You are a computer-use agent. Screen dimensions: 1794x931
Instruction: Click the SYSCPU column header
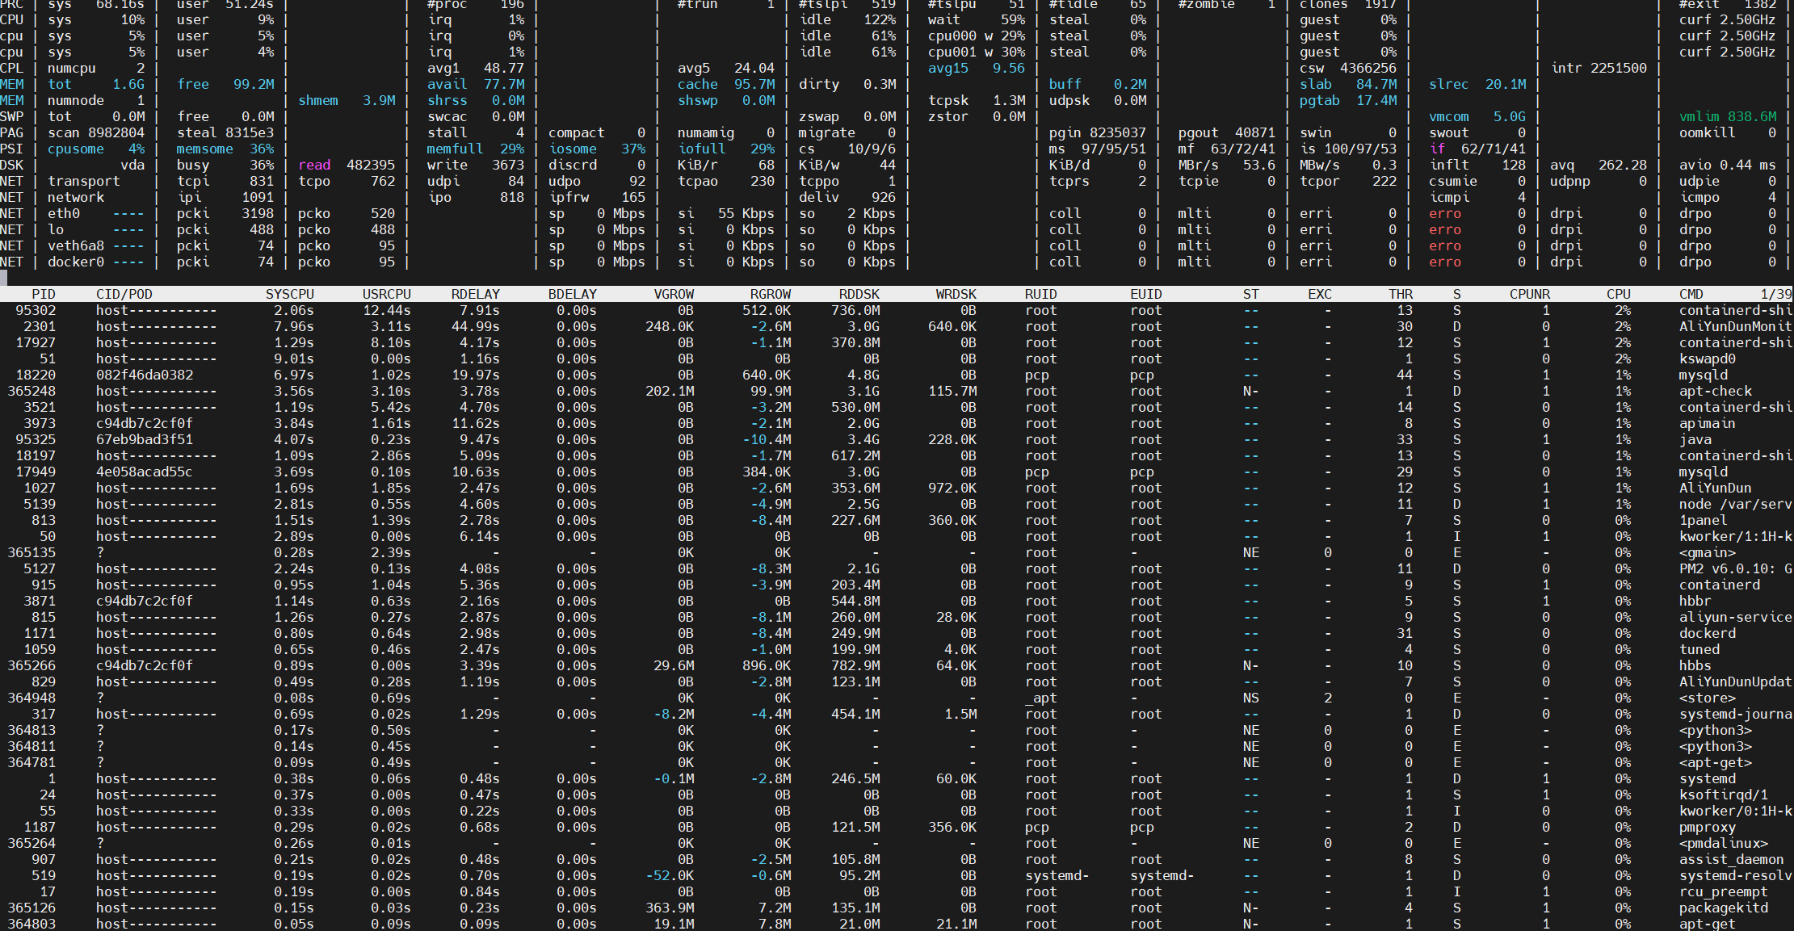[289, 294]
